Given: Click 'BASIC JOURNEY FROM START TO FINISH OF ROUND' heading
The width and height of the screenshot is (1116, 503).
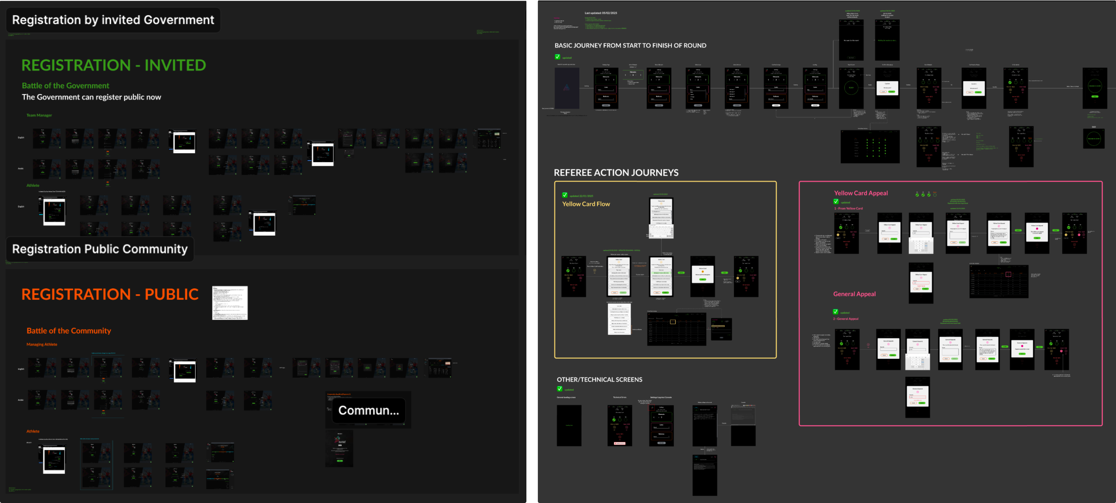Looking at the screenshot, I should tap(630, 45).
